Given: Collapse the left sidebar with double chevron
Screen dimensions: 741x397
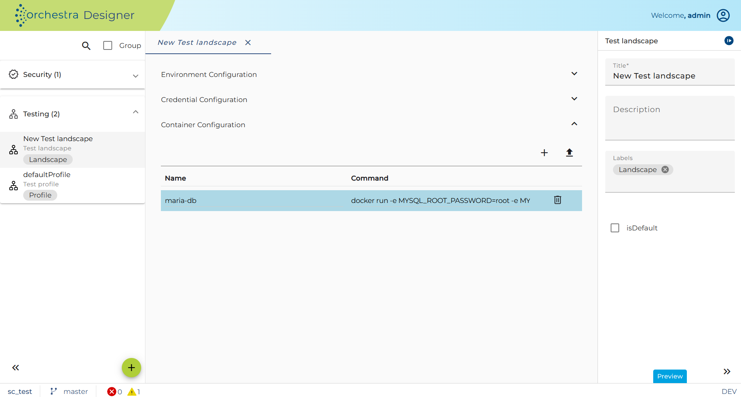Looking at the screenshot, I should coord(15,368).
